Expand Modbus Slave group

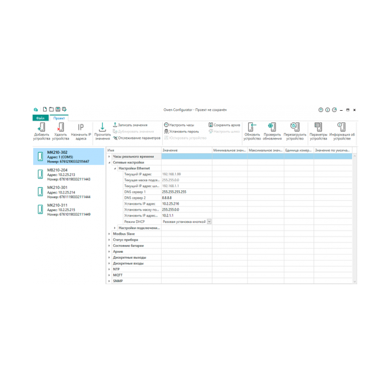[109, 234]
